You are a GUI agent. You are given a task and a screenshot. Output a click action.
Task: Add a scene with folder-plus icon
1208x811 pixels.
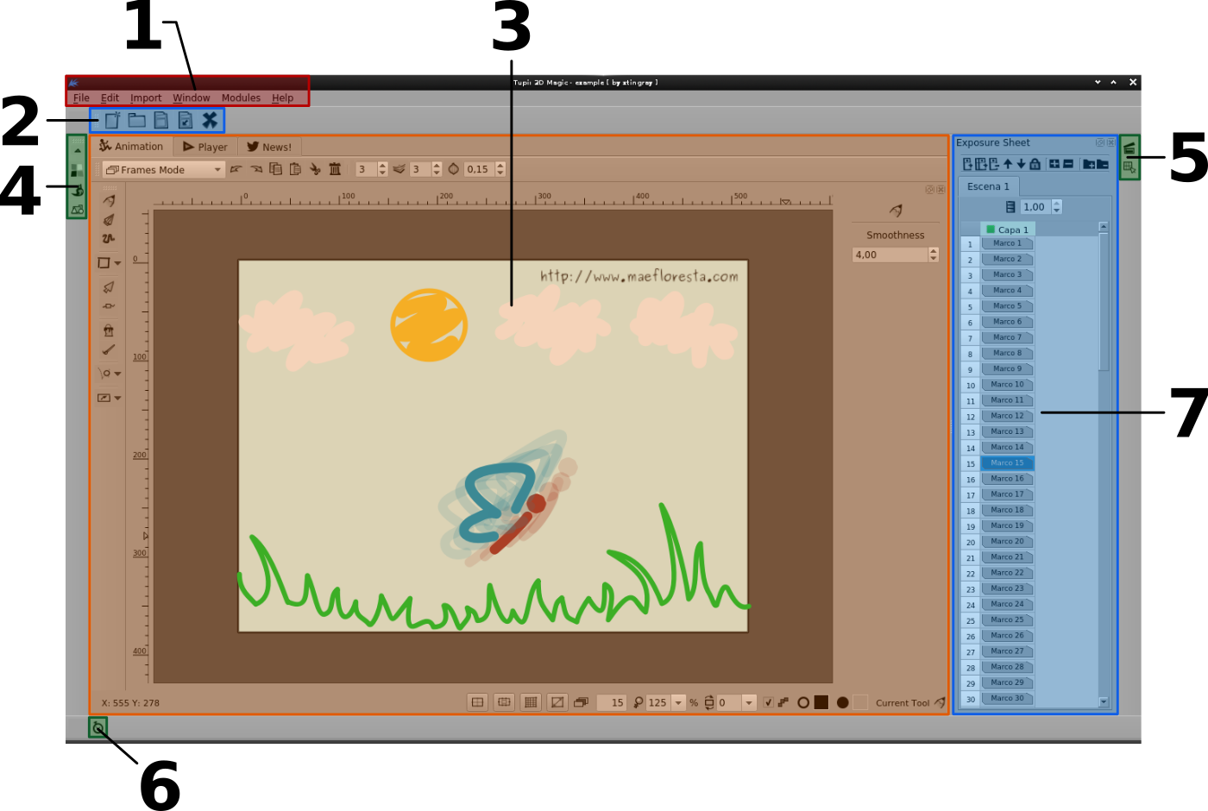point(1088,164)
